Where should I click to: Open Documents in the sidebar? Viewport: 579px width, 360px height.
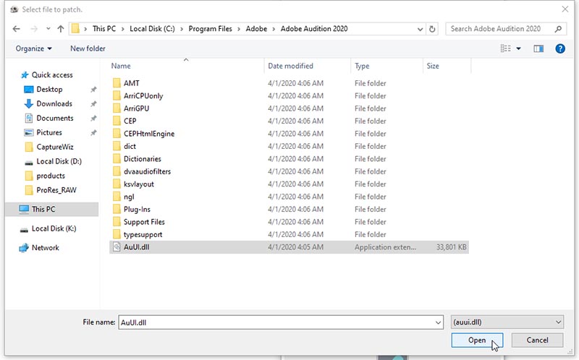48,118
